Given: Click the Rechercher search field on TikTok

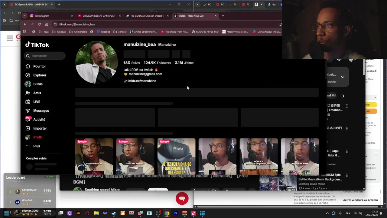Looking at the screenshot, I should click(45, 56).
